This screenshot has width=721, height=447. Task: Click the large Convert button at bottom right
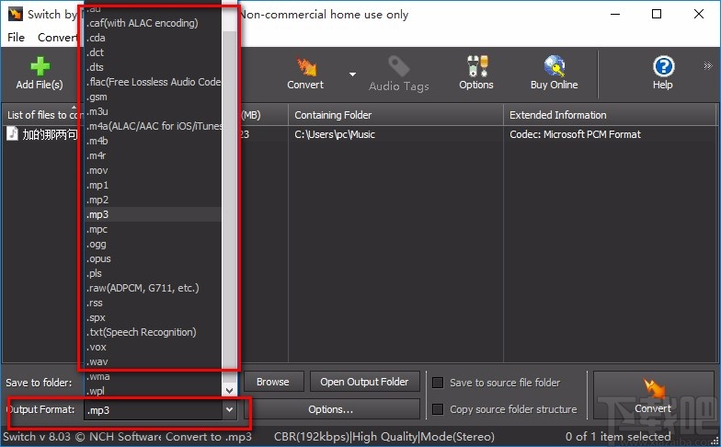653,395
